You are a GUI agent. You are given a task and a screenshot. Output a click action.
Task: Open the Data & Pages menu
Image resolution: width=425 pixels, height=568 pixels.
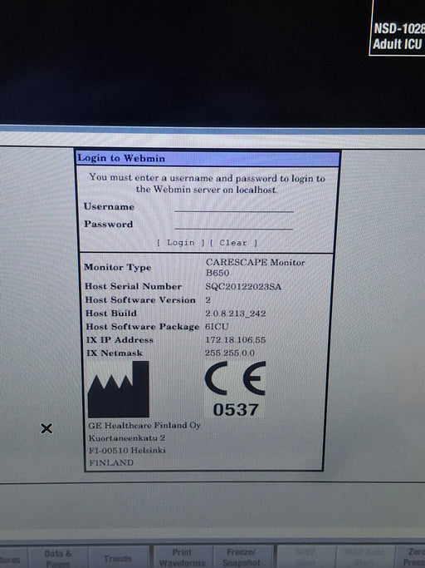pyautogui.click(x=58, y=558)
